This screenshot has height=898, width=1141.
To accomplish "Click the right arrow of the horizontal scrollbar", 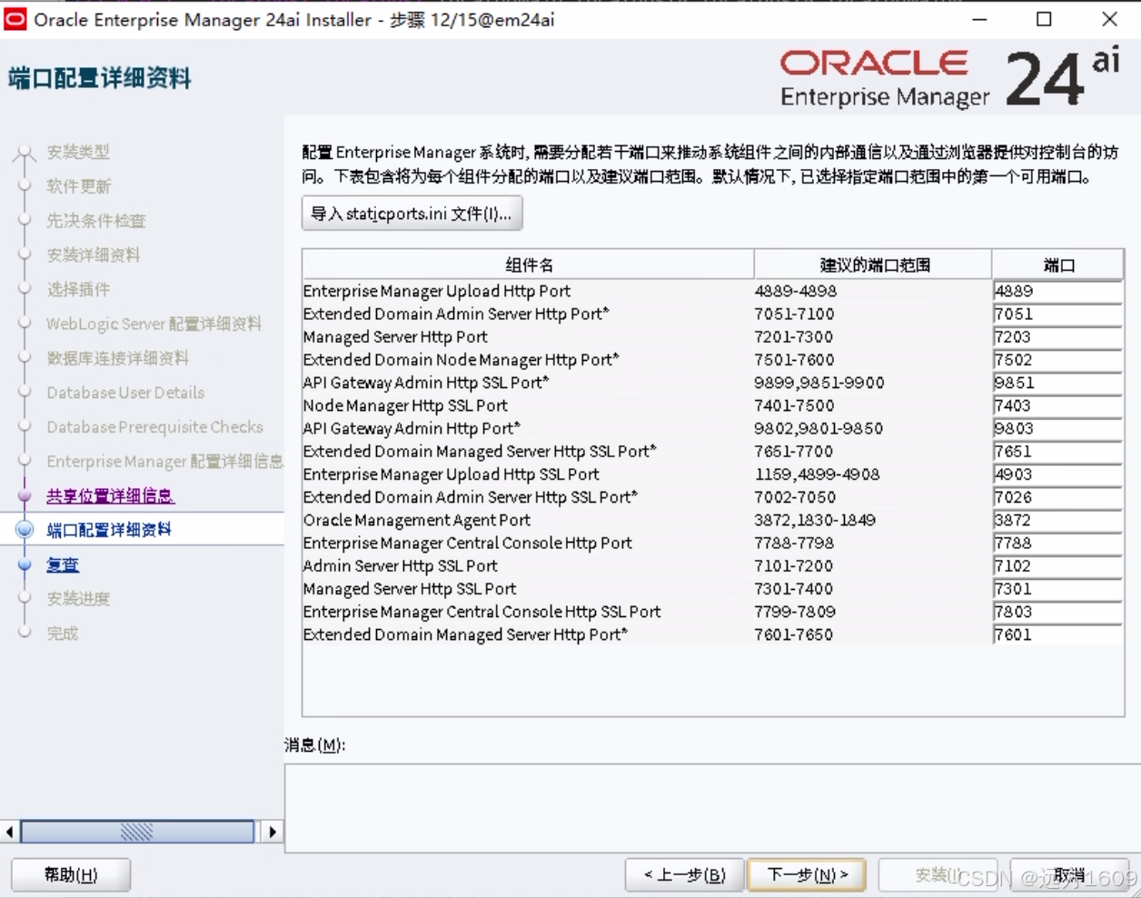I will pyautogui.click(x=272, y=832).
